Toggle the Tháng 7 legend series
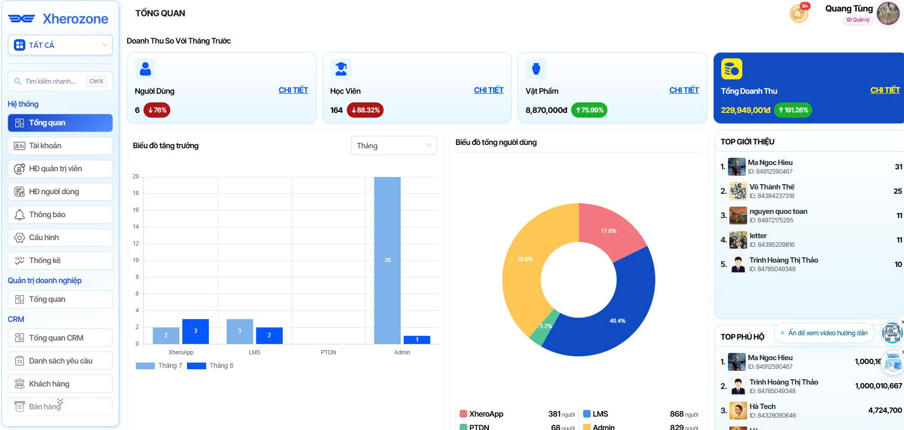The width and height of the screenshot is (904, 430). [159, 366]
